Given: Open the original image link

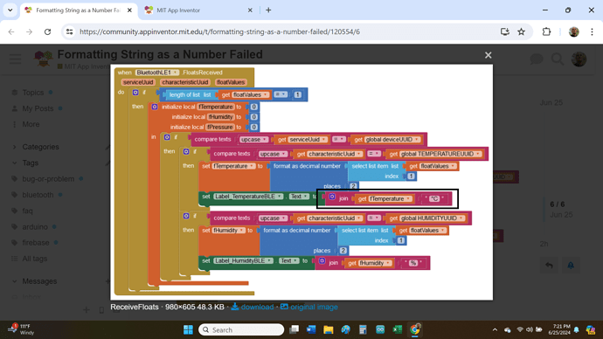Looking at the screenshot, I should 309,307.
